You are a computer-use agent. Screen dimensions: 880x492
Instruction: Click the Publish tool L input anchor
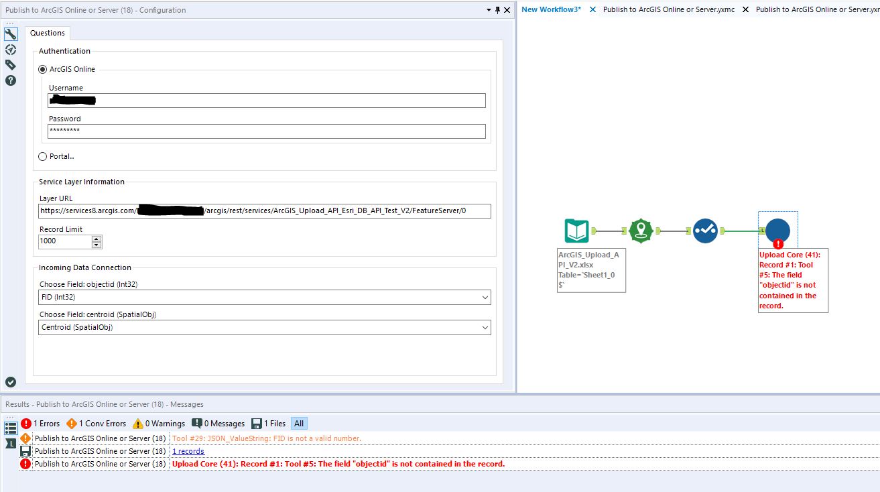click(762, 231)
